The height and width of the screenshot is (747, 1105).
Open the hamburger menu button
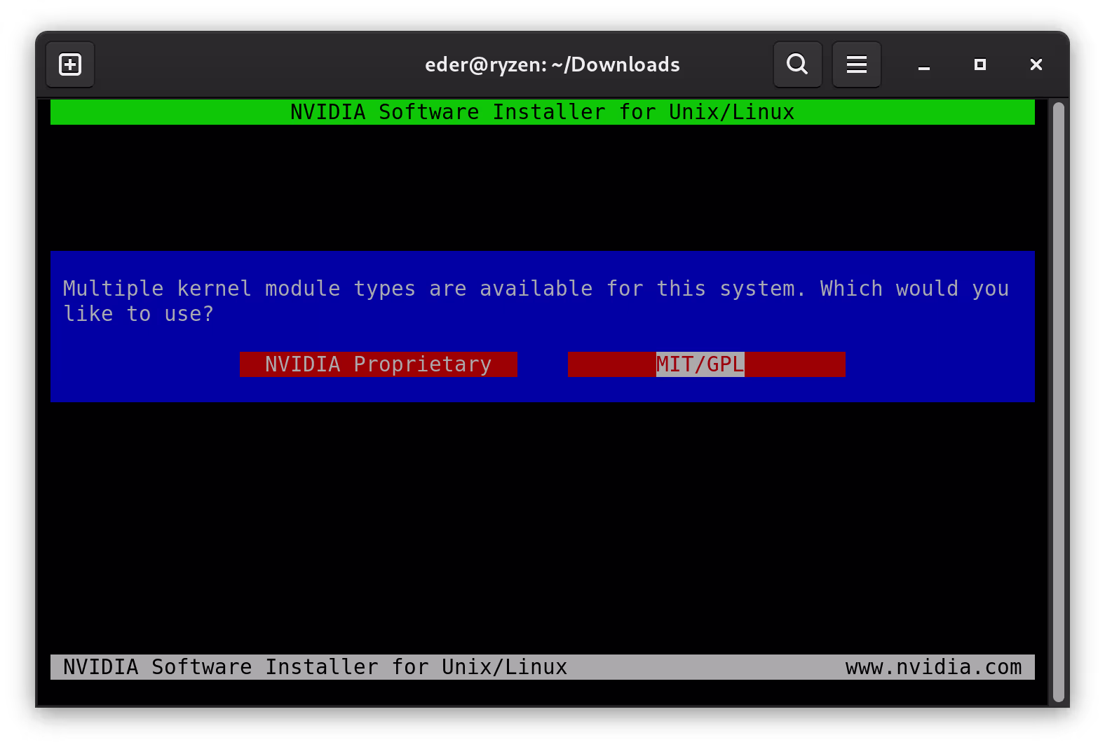click(856, 64)
